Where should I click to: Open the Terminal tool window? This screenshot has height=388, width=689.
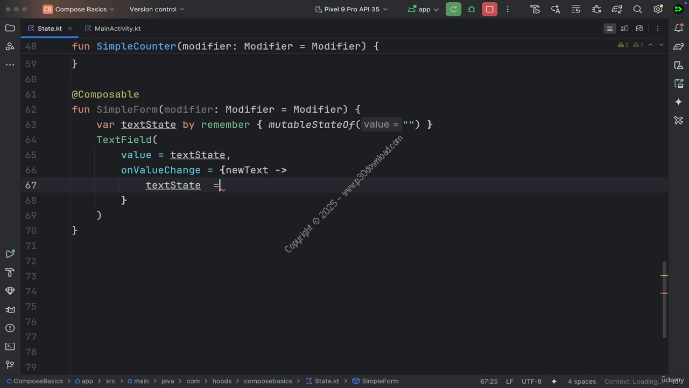(x=10, y=346)
